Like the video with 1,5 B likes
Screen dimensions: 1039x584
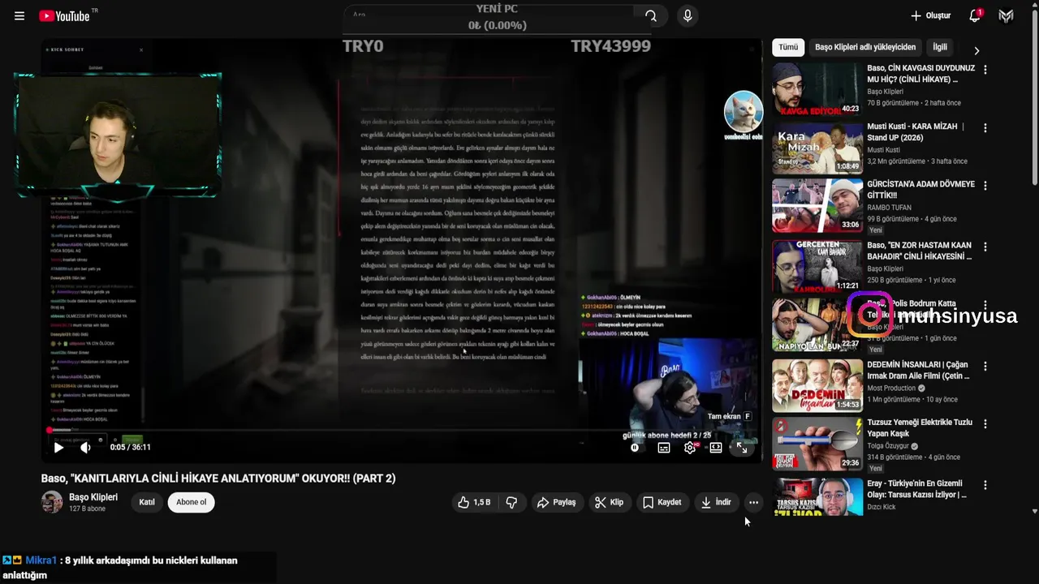(474, 502)
